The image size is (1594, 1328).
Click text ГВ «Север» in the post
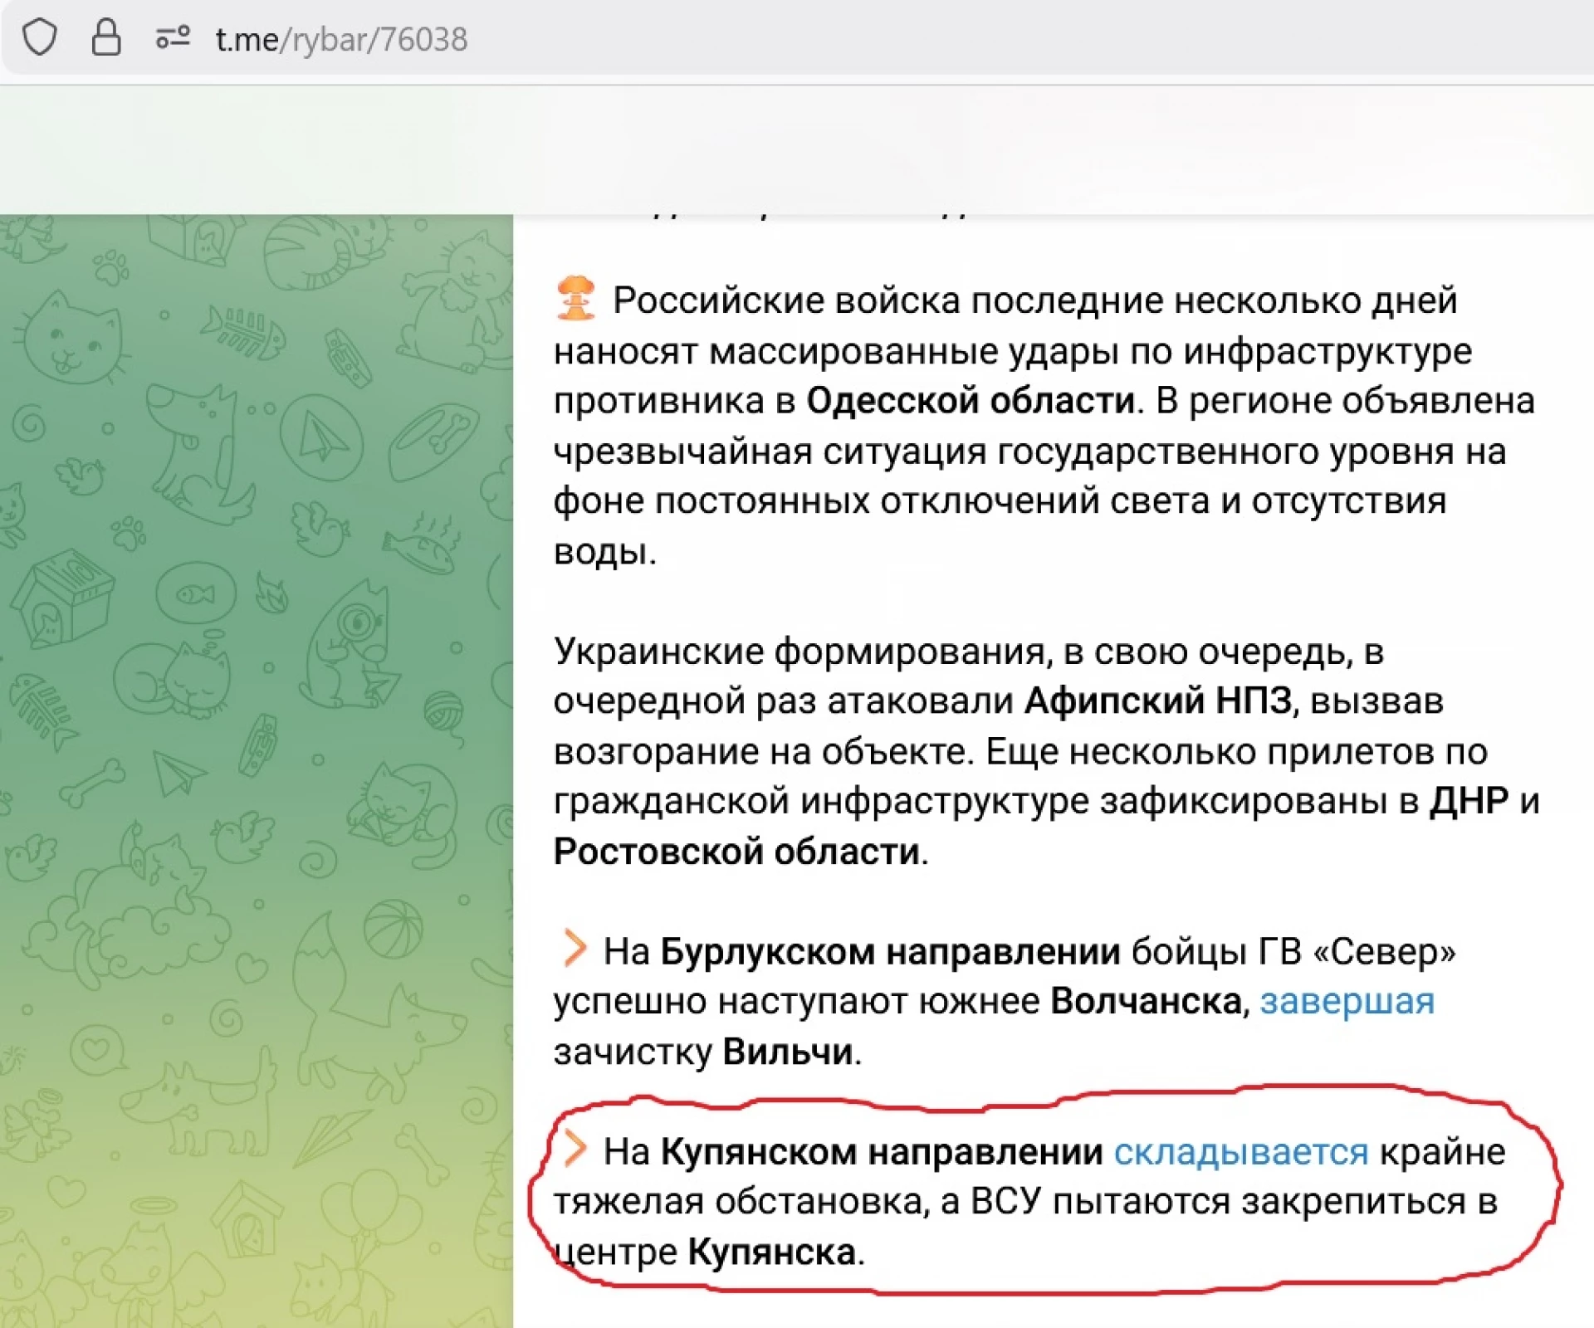pyautogui.click(x=1357, y=951)
